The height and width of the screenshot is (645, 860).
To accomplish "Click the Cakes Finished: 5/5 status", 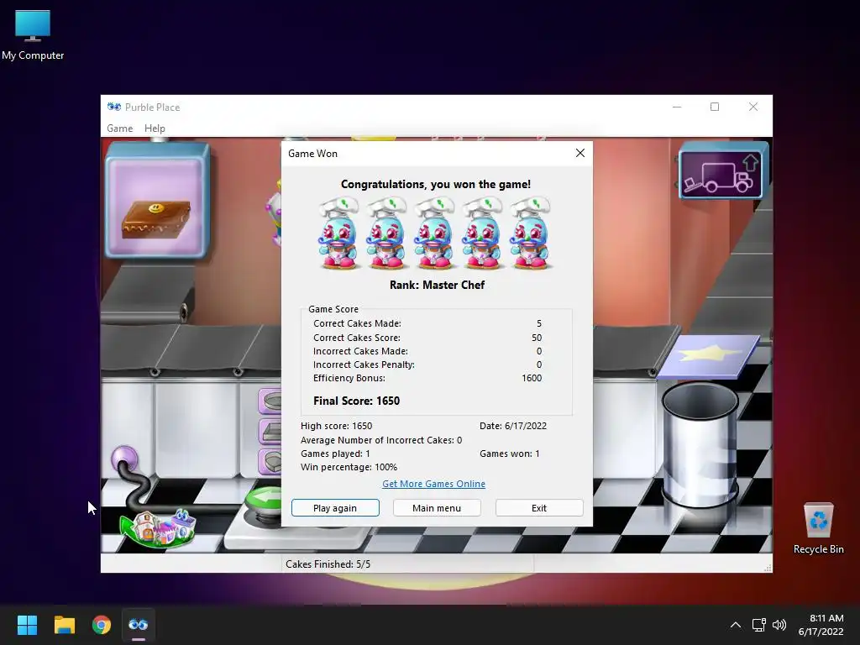I will [328, 564].
